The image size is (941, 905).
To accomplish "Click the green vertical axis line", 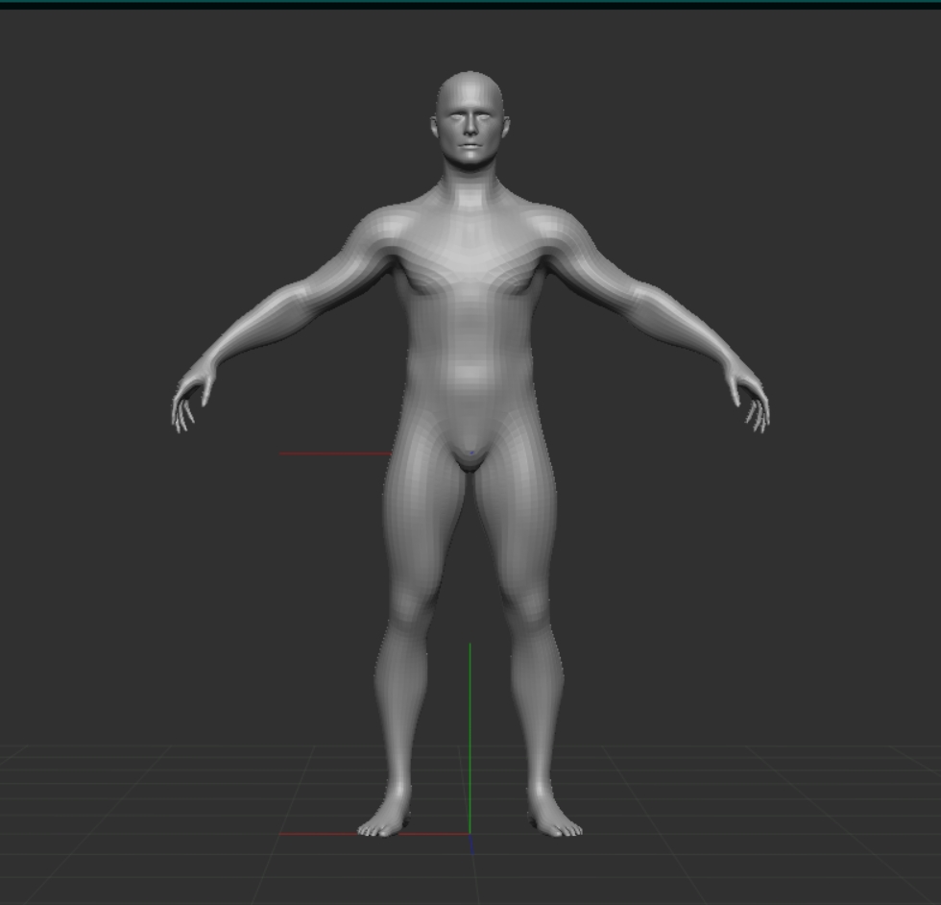I will pos(470,738).
